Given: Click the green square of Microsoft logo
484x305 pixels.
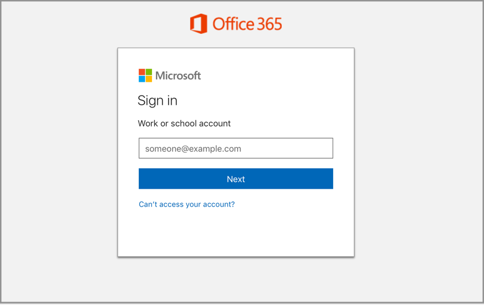Looking at the screenshot, I should coord(149,72).
